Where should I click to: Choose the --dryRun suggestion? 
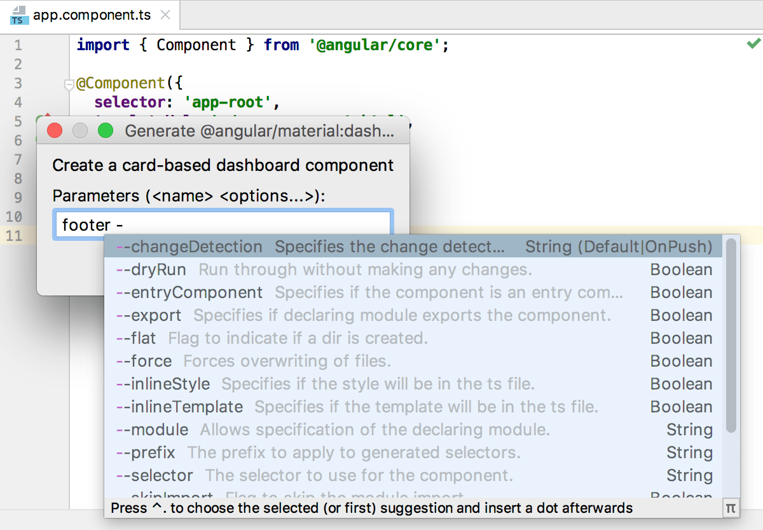pos(415,269)
